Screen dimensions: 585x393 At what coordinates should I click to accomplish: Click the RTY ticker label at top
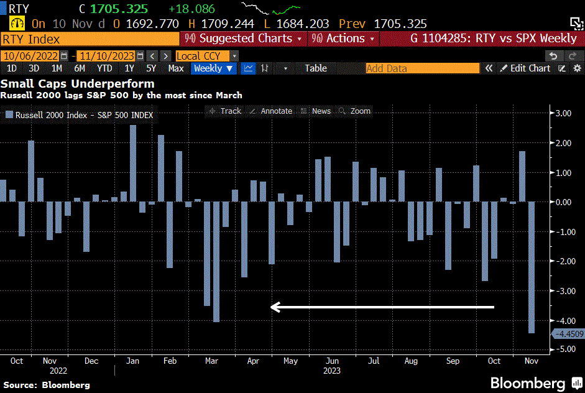[x=18, y=9]
